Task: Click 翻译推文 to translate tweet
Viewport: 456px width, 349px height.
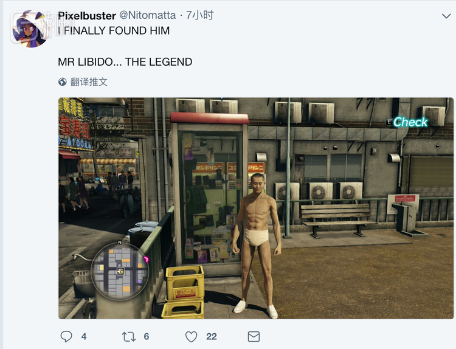Action: 89,82
